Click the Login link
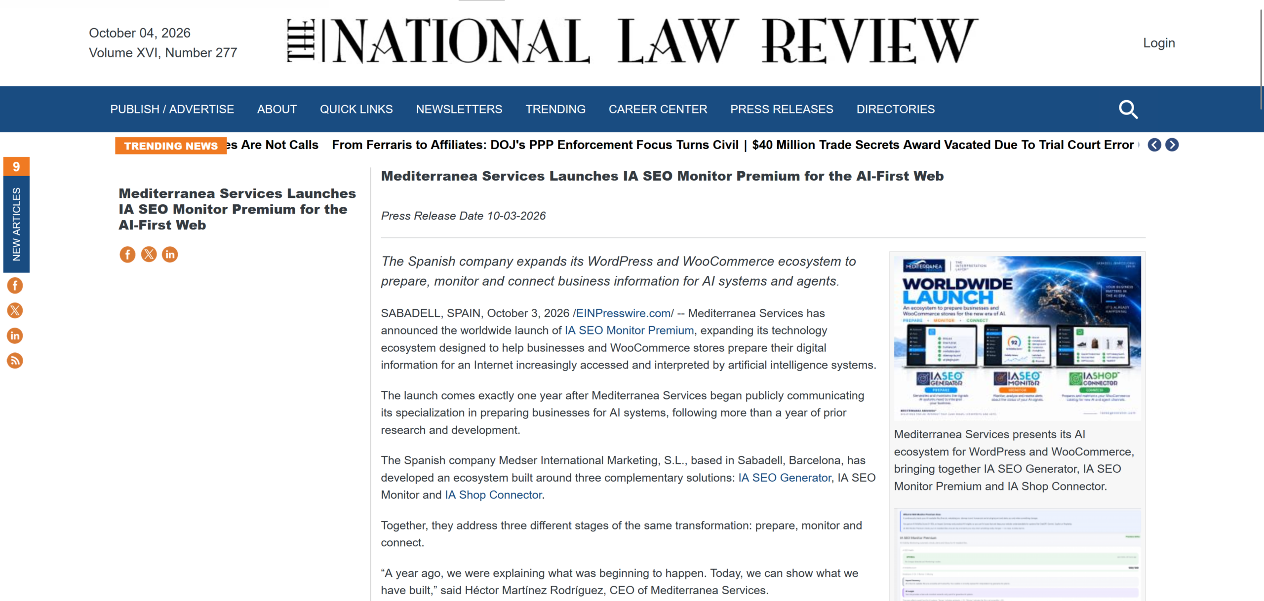Viewport: 1264px width, 601px height. (1159, 43)
